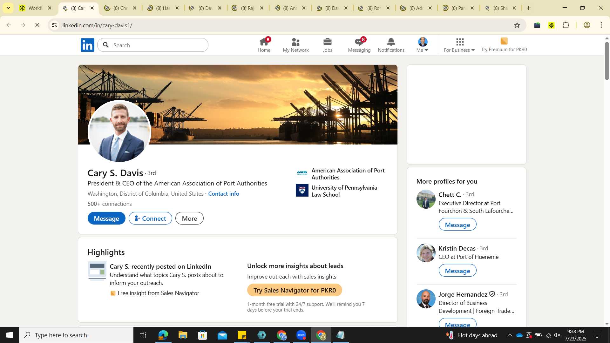Click Try Sales Navigator for PKR0 button
This screenshot has height=343, width=610.
click(295, 290)
